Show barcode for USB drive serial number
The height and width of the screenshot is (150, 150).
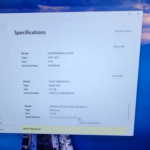point(63,118)
